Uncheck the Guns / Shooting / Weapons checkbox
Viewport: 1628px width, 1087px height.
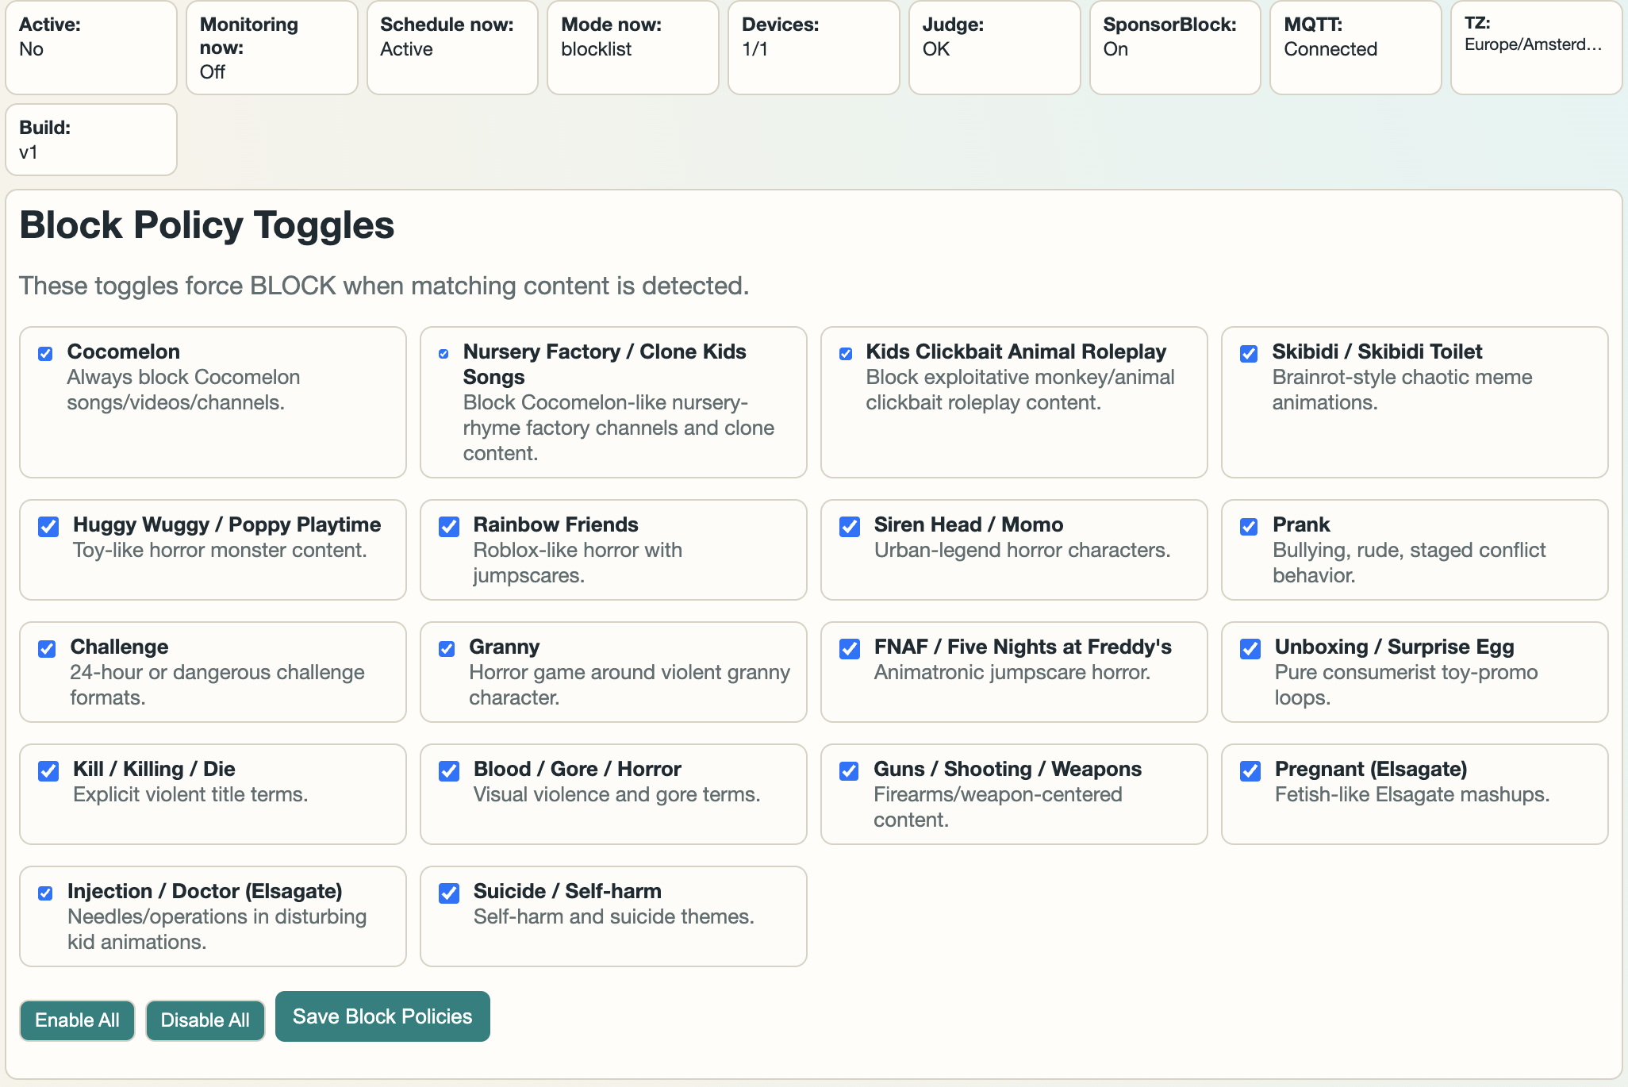(849, 771)
